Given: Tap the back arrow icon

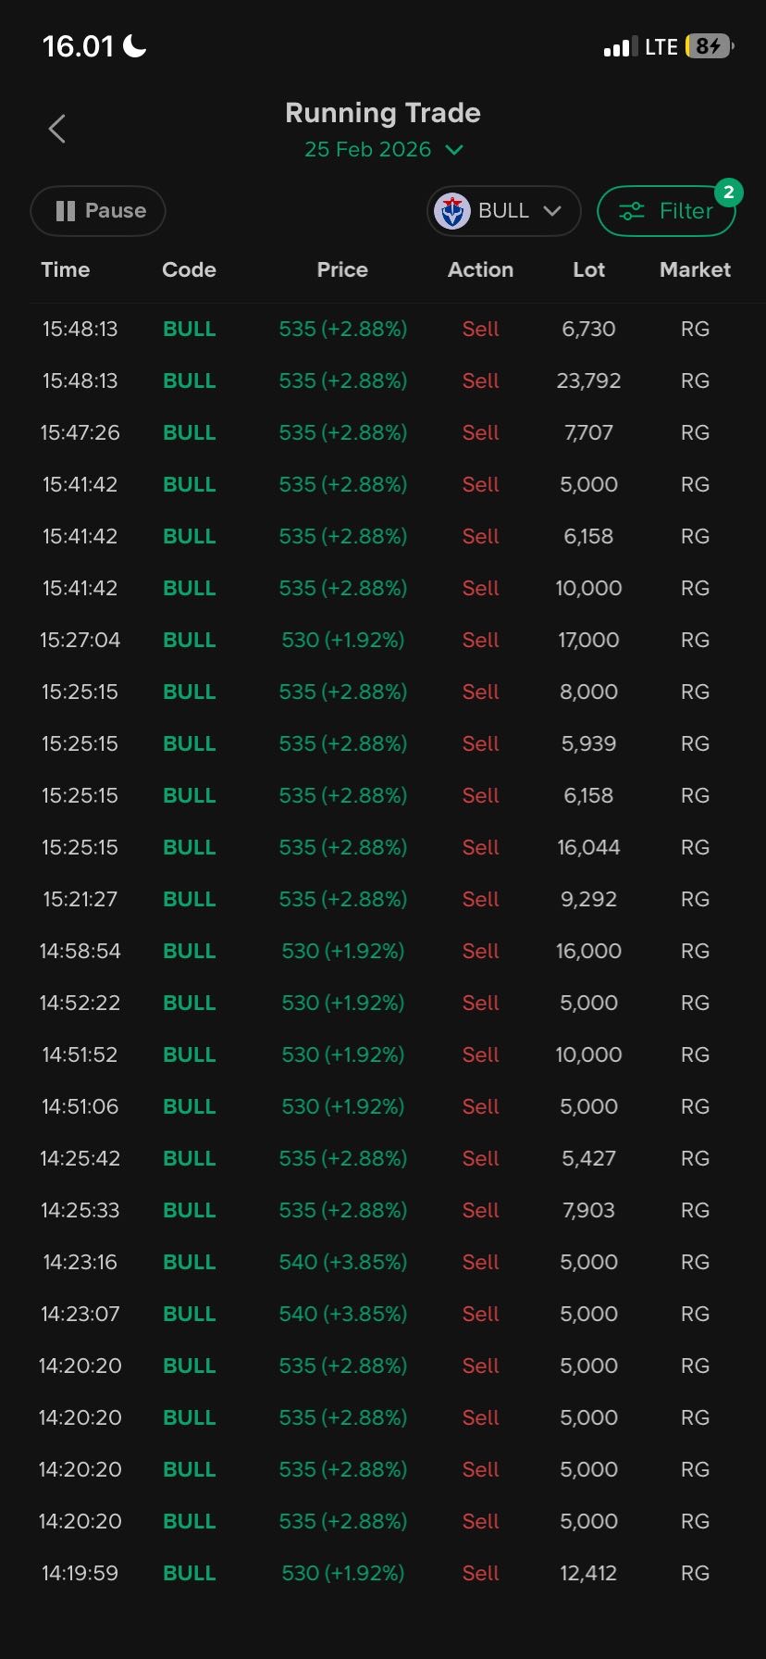Looking at the screenshot, I should (x=56, y=129).
